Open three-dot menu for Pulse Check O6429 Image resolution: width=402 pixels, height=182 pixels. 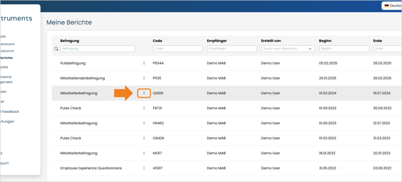(x=144, y=138)
